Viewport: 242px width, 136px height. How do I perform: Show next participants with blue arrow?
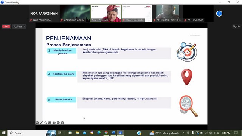219,14
